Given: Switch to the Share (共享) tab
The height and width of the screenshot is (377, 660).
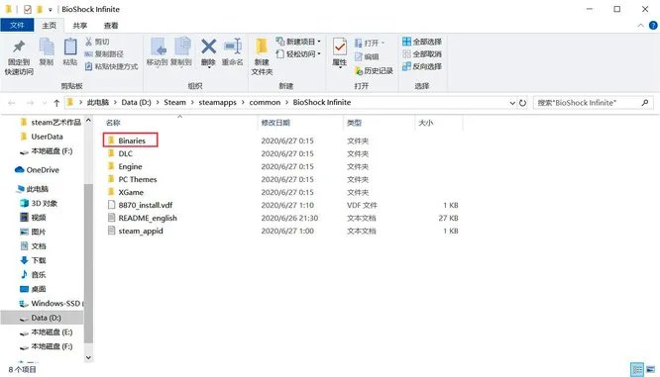Looking at the screenshot, I should click(80, 25).
